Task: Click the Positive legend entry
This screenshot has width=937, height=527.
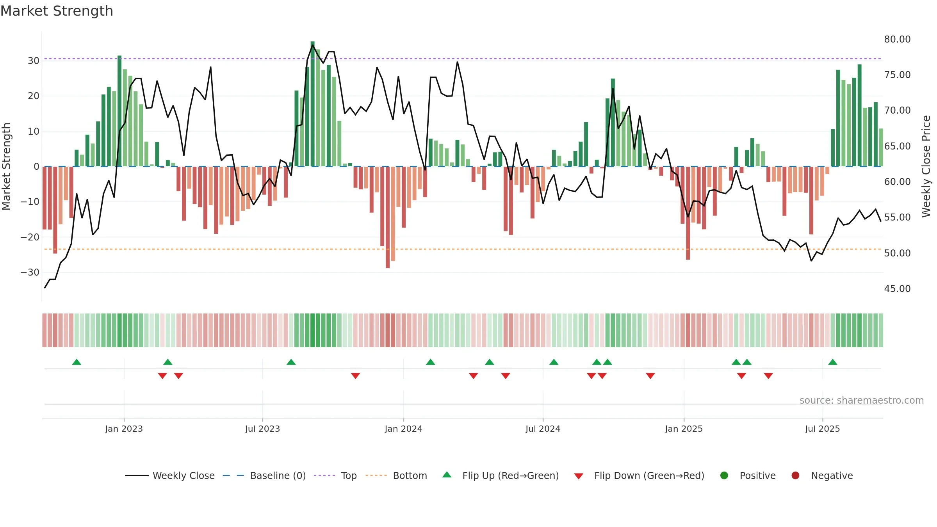Action: point(748,475)
